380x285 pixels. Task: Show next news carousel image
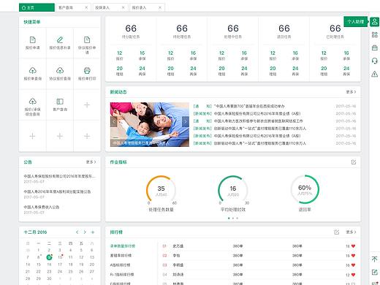(186, 121)
